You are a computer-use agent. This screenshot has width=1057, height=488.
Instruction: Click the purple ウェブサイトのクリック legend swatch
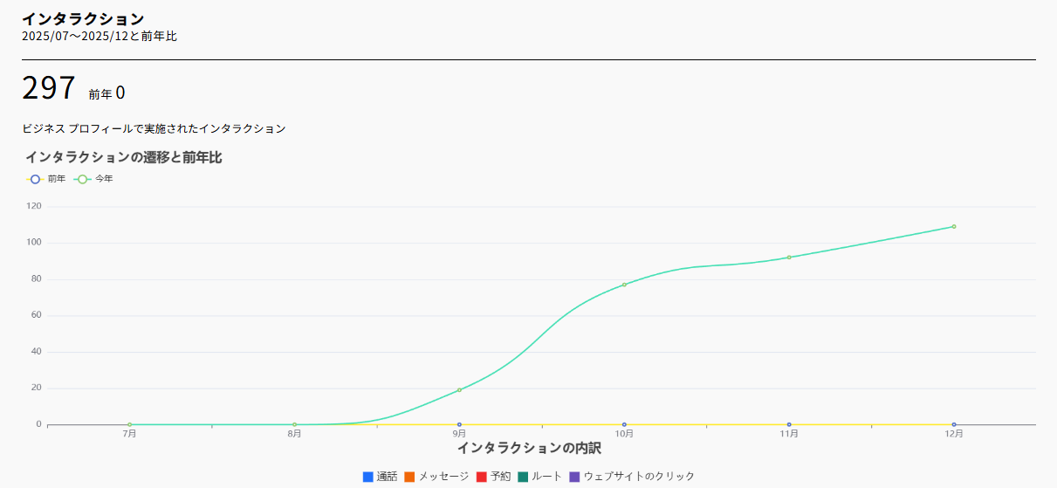574,477
